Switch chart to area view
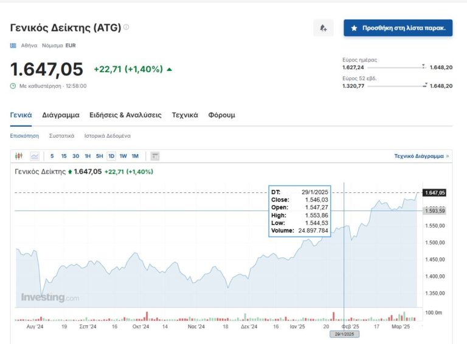The height and width of the screenshot is (344, 467). click(x=35, y=156)
